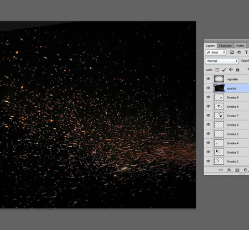The height and width of the screenshot is (230, 249).
Task: Enable lock position move icon
Action: [231, 70]
